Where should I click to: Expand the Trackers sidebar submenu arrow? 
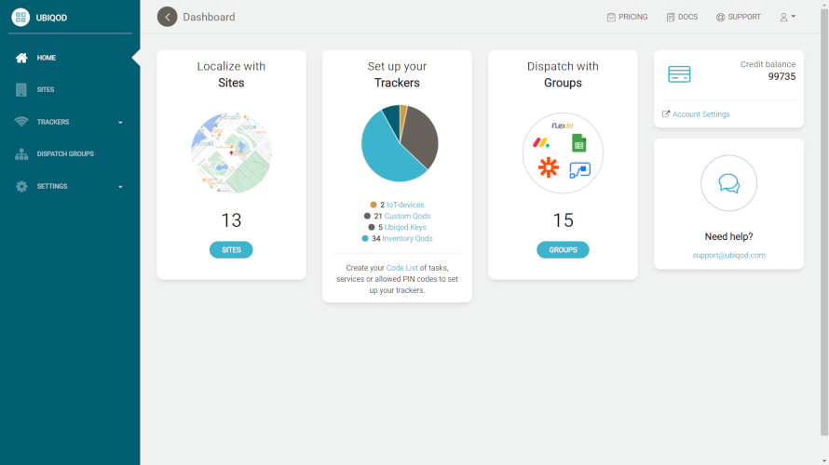click(120, 123)
